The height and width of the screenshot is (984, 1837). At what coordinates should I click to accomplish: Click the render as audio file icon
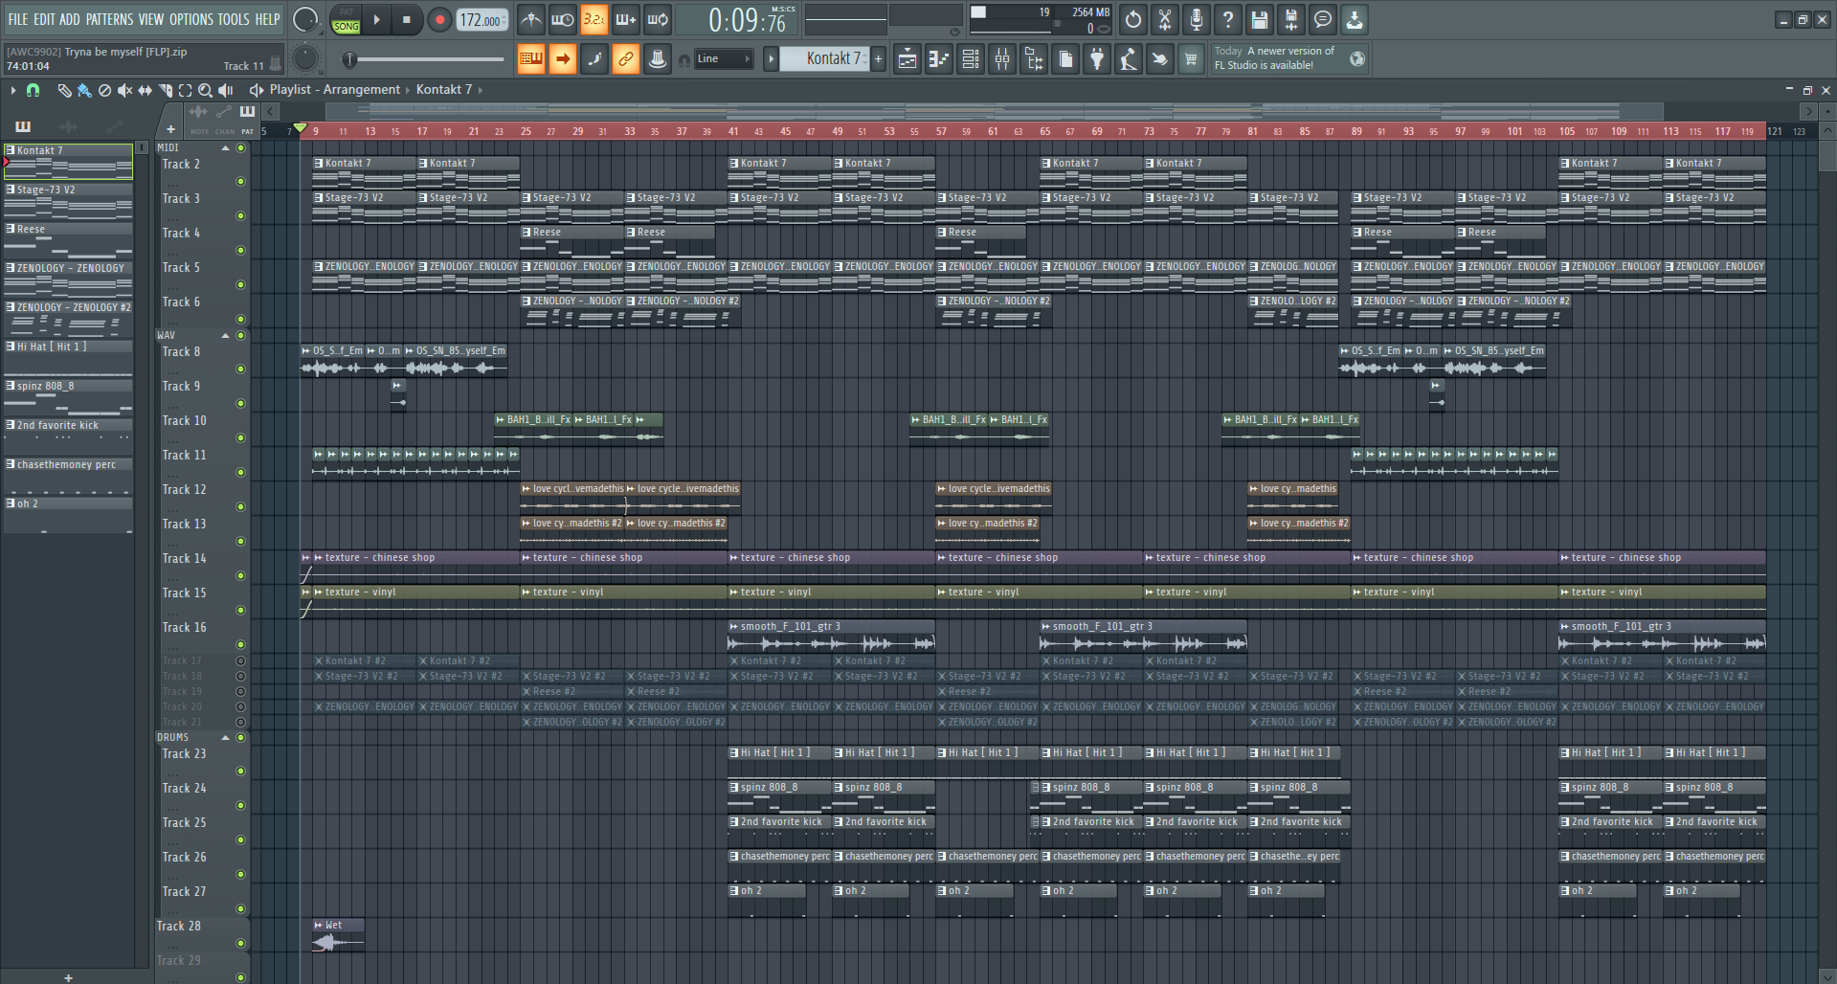click(1291, 19)
